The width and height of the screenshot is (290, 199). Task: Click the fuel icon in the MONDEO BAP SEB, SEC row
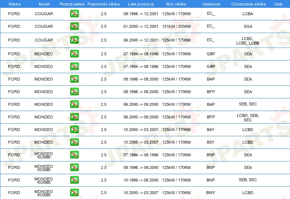click(x=74, y=104)
